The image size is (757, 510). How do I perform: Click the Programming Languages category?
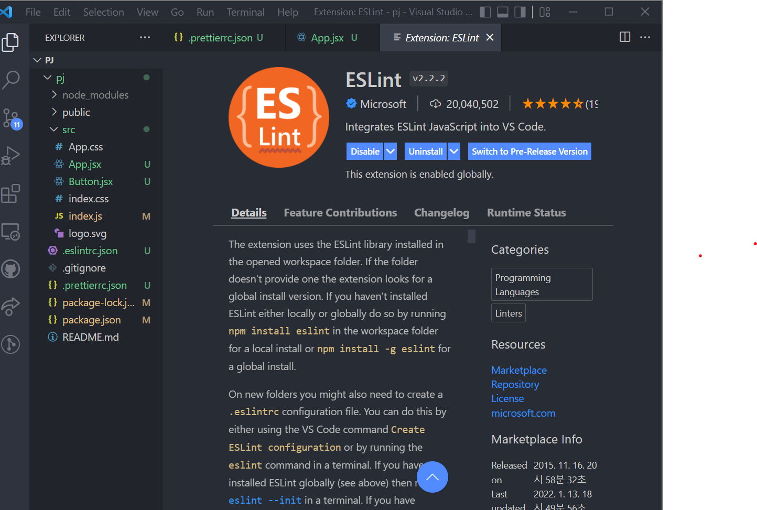[x=542, y=285]
